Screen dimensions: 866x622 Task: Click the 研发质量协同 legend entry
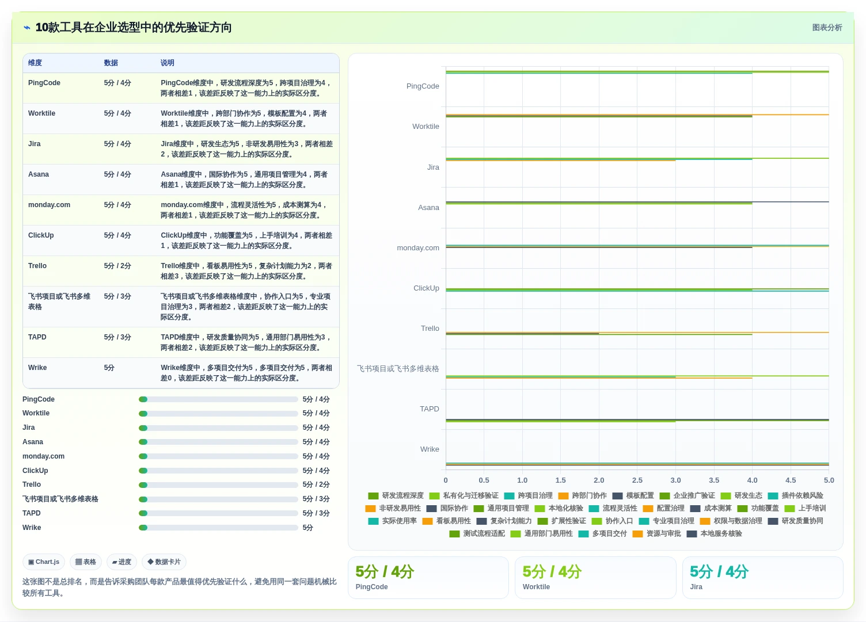796,521
